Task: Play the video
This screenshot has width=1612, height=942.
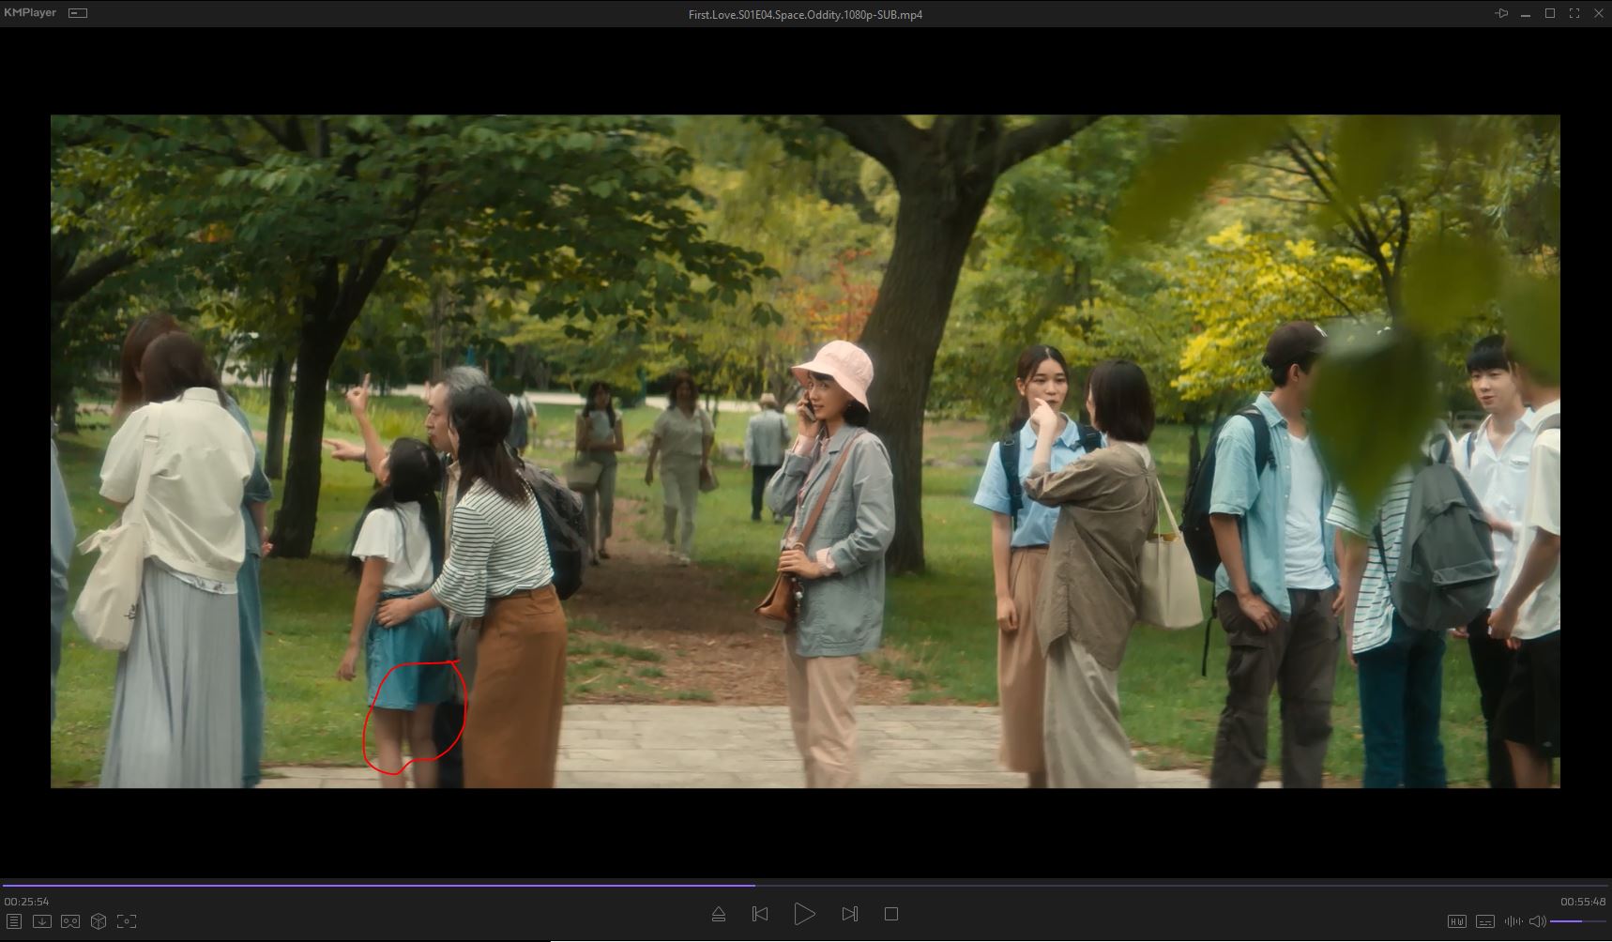Action: (804, 914)
